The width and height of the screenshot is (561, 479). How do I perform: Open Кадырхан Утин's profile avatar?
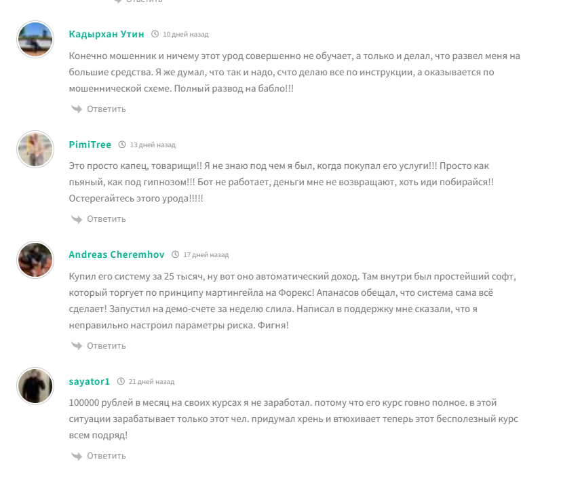[35, 39]
